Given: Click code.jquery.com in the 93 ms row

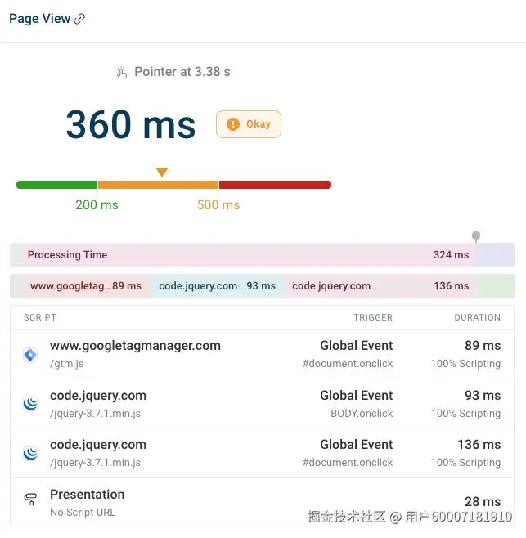Looking at the screenshot, I should 98,396.
